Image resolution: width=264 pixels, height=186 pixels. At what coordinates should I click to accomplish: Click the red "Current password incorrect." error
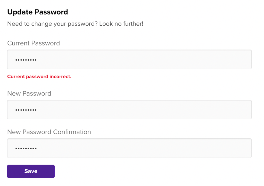pyautogui.click(x=39, y=76)
